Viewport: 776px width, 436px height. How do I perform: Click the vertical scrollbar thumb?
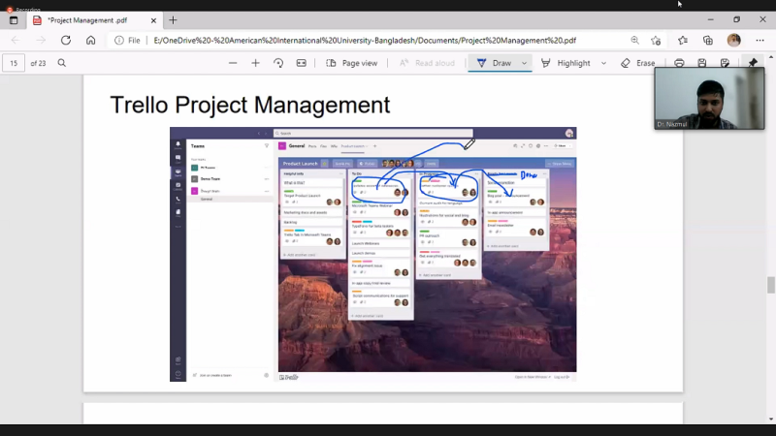point(771,285)
